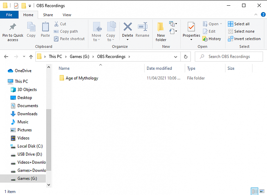267x195 pixels.
Task: Open file History
Action: click(x=212, y=39)
